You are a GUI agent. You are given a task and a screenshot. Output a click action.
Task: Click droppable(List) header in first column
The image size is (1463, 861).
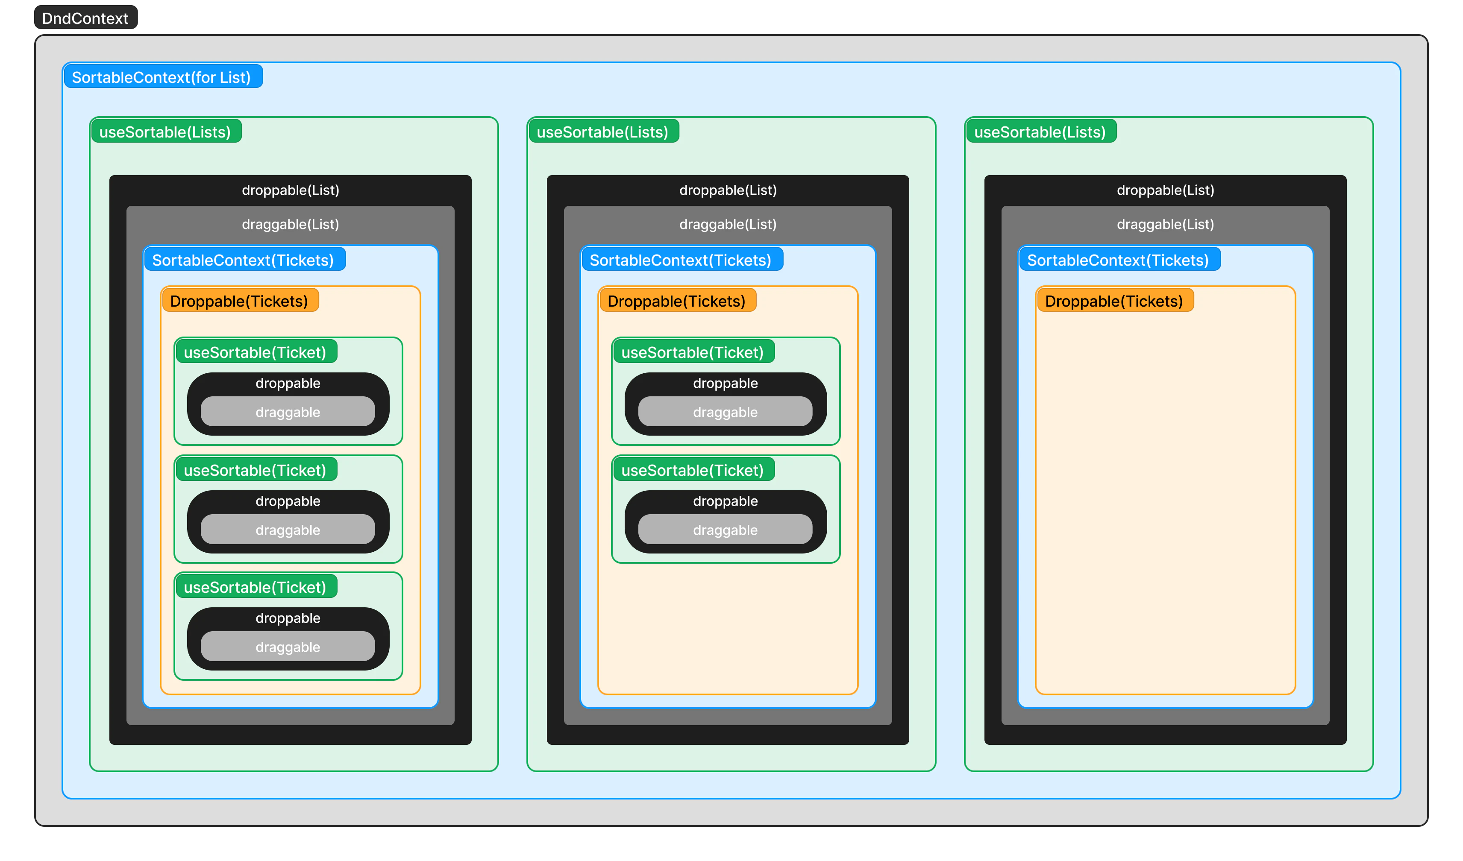(290, 190)
